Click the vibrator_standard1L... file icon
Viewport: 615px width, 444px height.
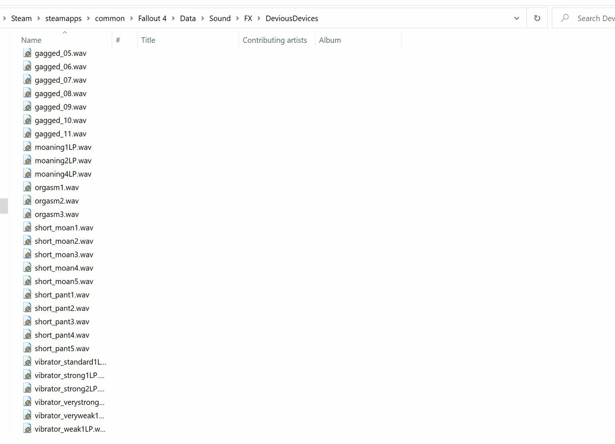click(27, 362)
